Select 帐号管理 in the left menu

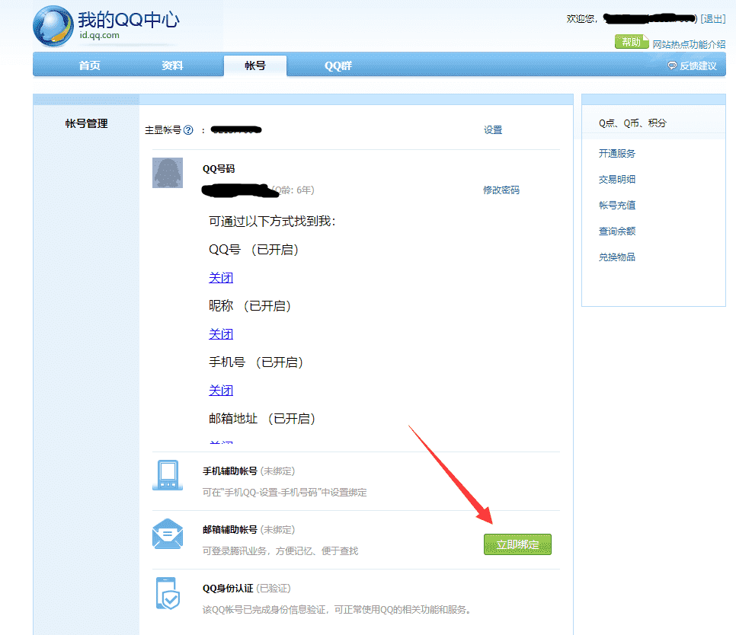(86, 123)
